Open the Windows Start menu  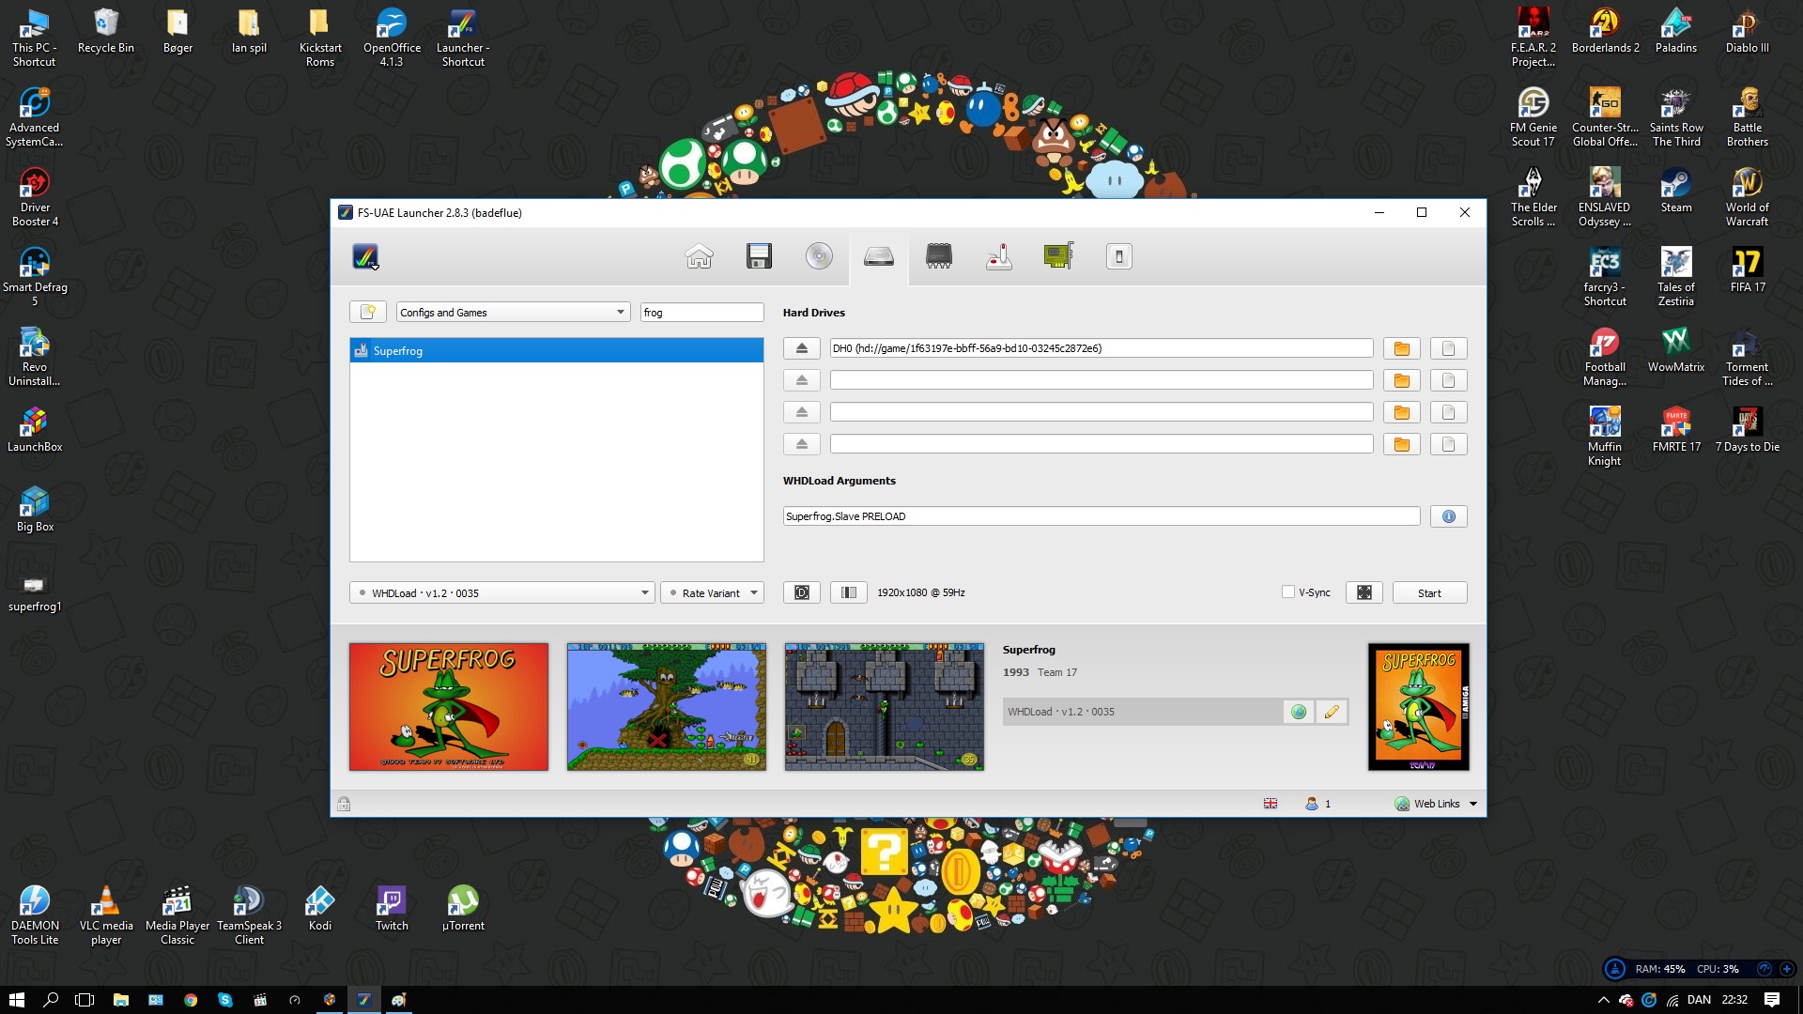[16, 1000]
